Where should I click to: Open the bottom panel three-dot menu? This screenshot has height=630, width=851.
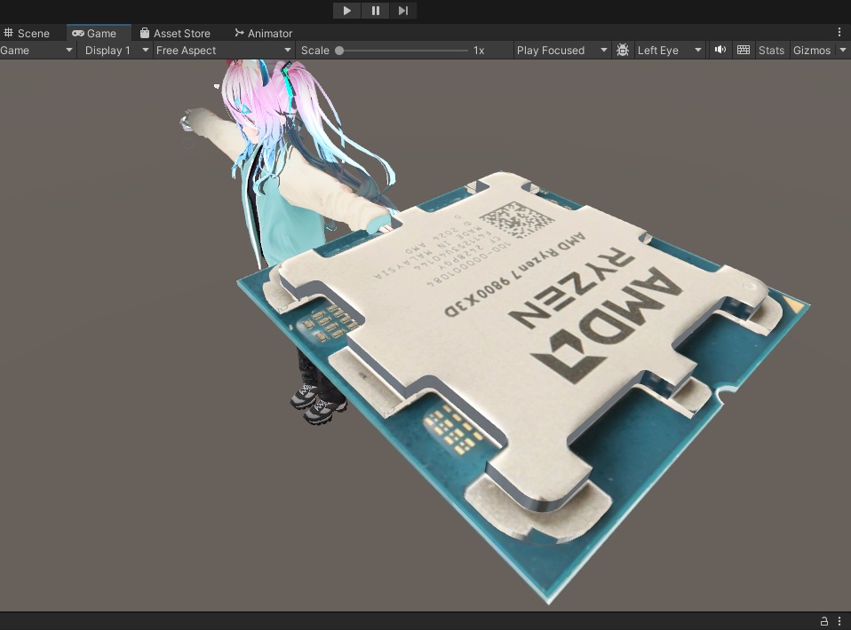tap(839, 621)
